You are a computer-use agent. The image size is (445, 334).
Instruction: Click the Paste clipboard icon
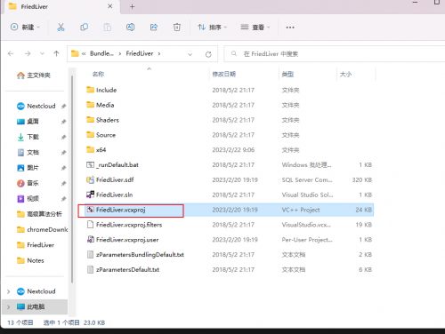point(107,28)
